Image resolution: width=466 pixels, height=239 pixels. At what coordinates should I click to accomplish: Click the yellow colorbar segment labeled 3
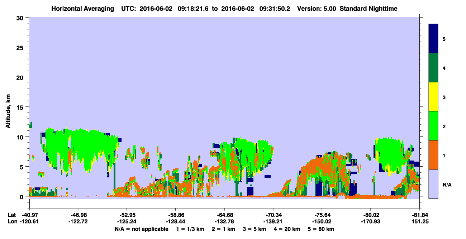433,97
